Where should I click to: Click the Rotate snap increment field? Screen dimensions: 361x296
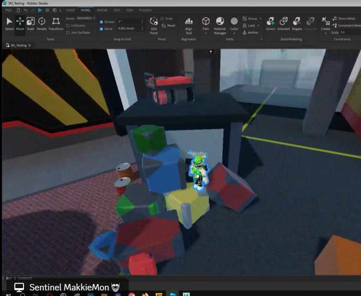[x=128, y=21]
